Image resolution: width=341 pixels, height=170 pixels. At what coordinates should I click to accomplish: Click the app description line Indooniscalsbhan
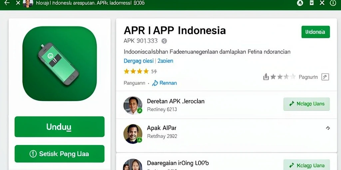click(x=207, y=52)
